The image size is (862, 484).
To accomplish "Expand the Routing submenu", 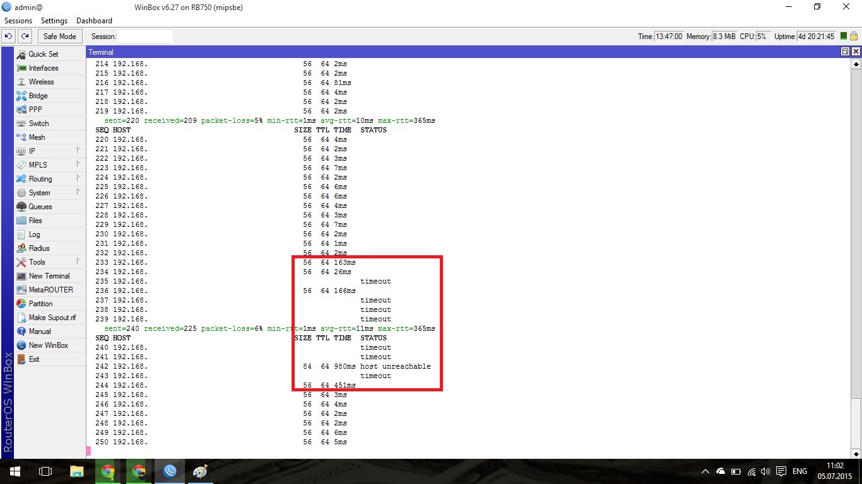I will 78,178.
